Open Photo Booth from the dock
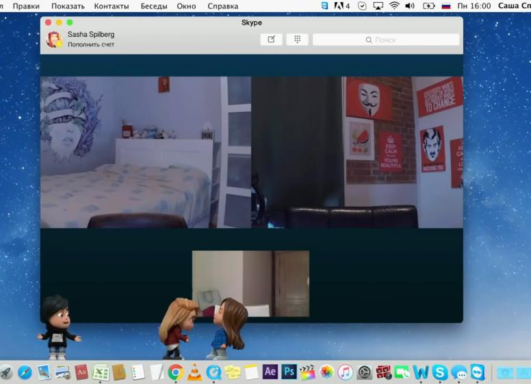 (383, 372)
